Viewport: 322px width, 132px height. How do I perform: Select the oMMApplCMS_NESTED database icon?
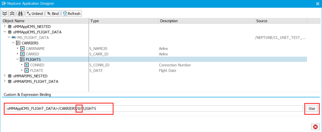click(x=9, y=27)
